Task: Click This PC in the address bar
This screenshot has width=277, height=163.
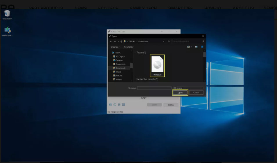Action: (x=132, y=42)
